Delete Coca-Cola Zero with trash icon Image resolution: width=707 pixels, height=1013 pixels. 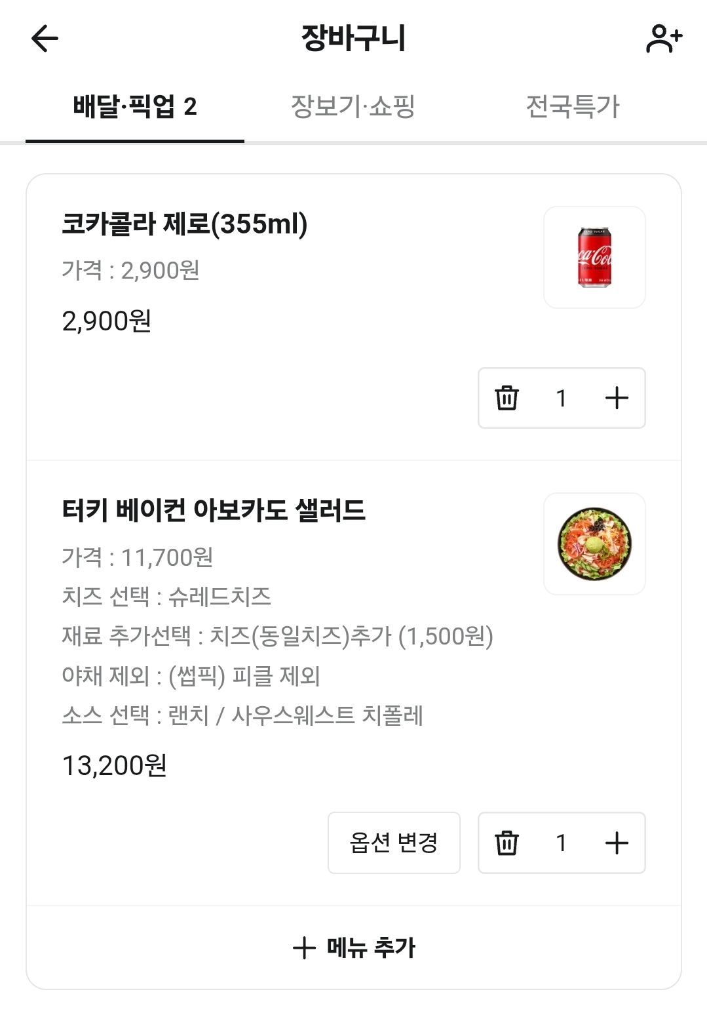(506, 398)
